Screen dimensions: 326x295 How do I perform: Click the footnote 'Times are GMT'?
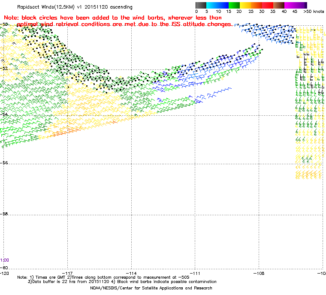51,277
